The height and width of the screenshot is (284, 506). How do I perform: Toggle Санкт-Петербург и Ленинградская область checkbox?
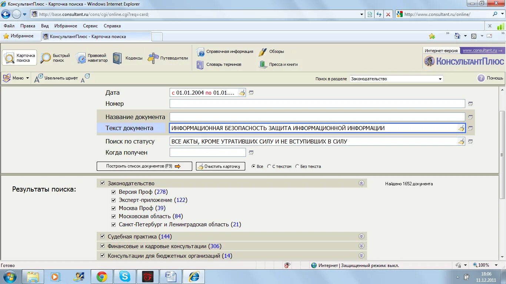coord(114,224)
